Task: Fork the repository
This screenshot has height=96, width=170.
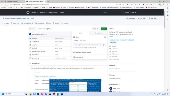Action: coord(142,18)
